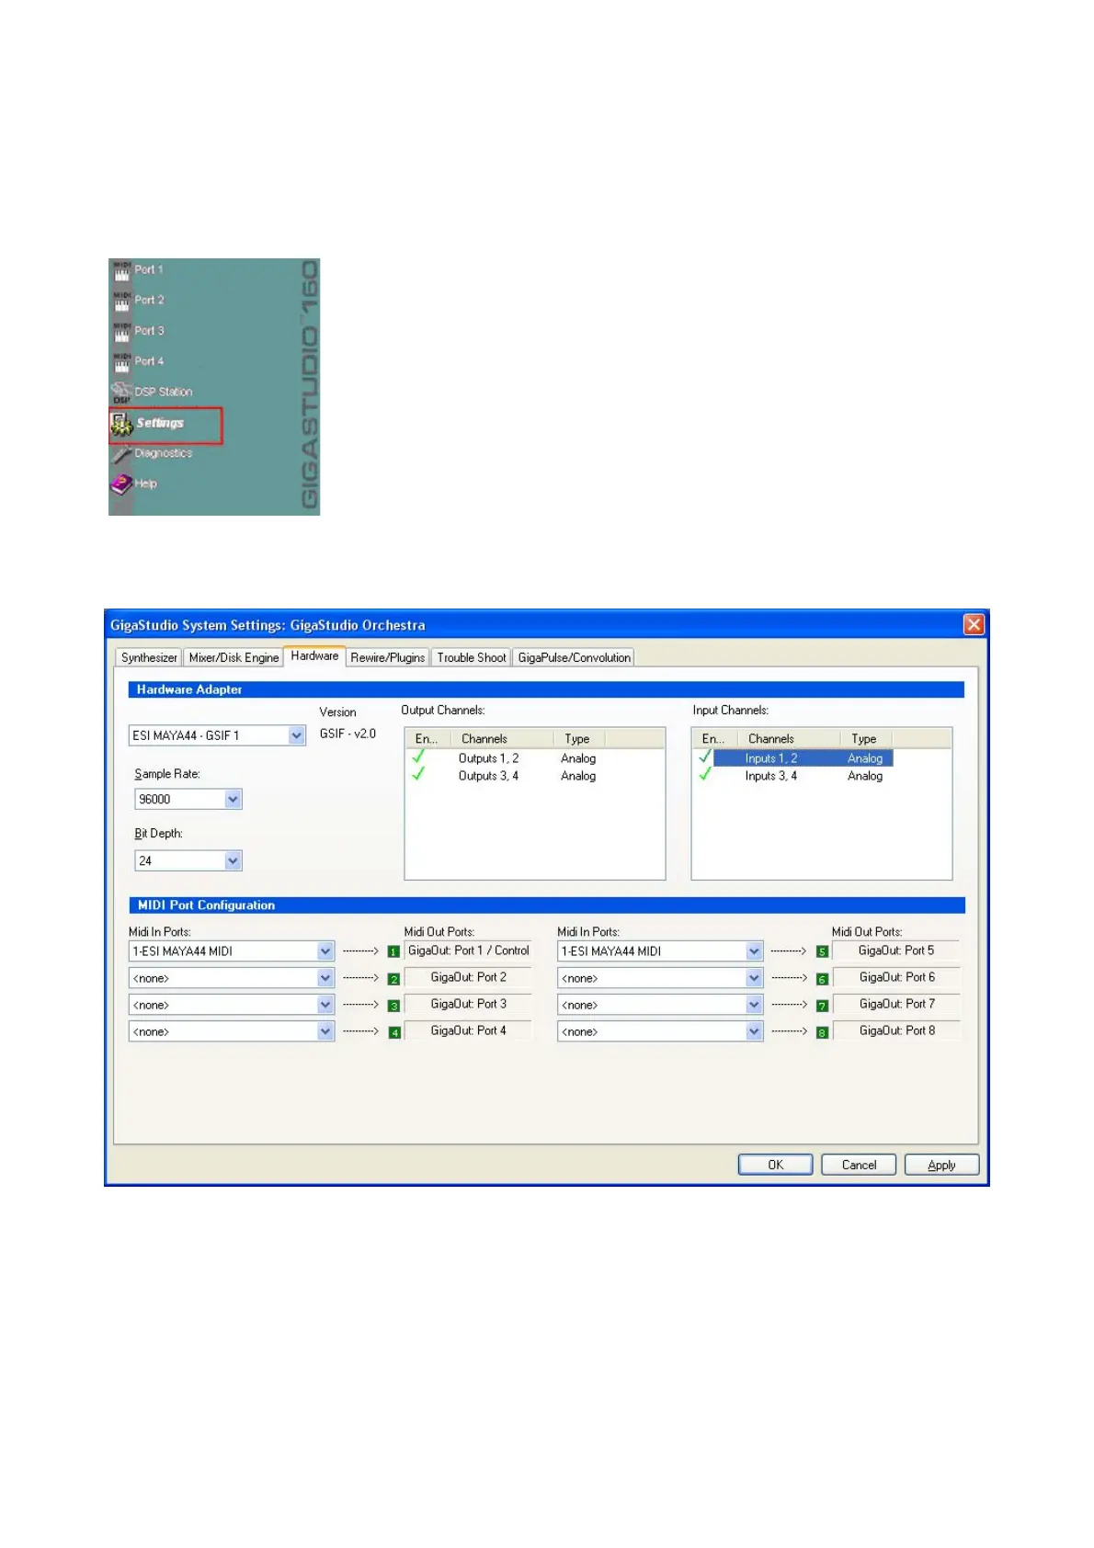Click green MIDI out port number 5 icon
The image size is (1094, 1548).
[822, 952]
